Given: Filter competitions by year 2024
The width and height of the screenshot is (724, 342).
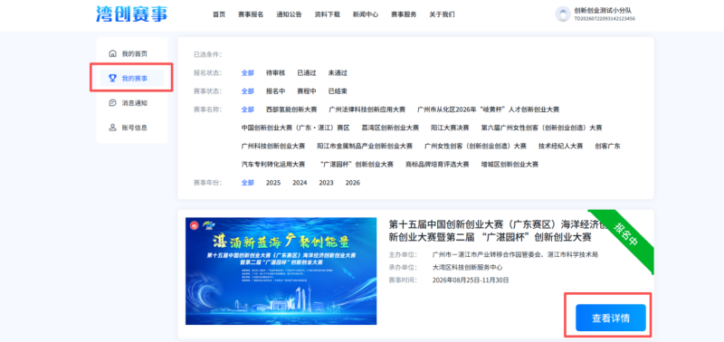Looking at the screenshot, I should (x=300, y=183).
